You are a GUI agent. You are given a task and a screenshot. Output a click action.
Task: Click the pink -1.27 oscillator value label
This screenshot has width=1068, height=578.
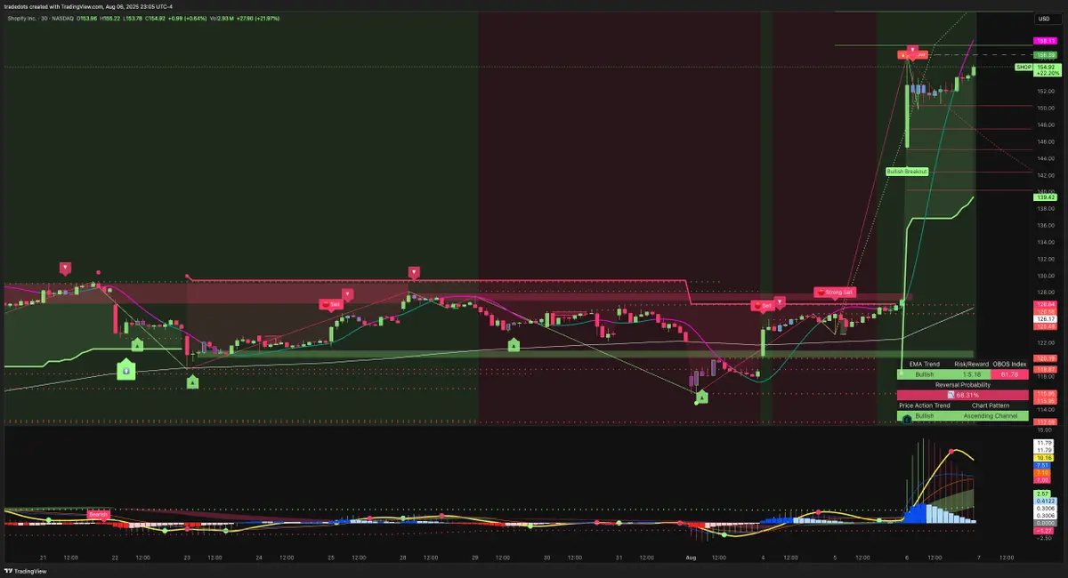[x=1045, y=530]
